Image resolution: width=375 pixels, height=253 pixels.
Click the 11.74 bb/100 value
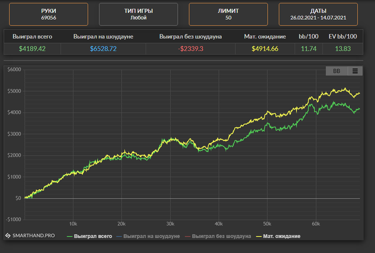click(x=309, y=49)
